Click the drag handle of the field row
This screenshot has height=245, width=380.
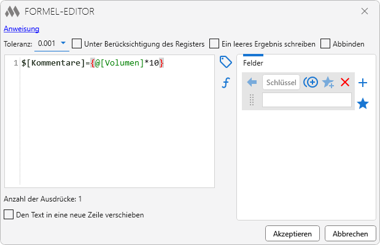[252, 100]
